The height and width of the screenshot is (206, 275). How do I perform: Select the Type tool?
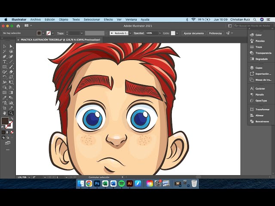click(x=4, y=62)
